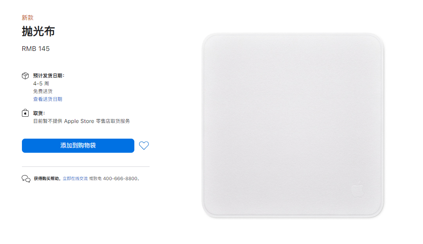This screenshot has height=244, width=423.
Task: Click the 4-5 周 delivery estimate
Action: (41, 83)
